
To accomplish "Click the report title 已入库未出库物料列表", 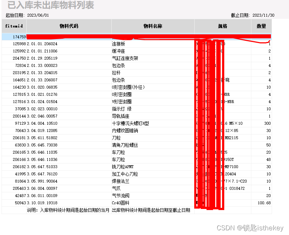I will 51,5.
